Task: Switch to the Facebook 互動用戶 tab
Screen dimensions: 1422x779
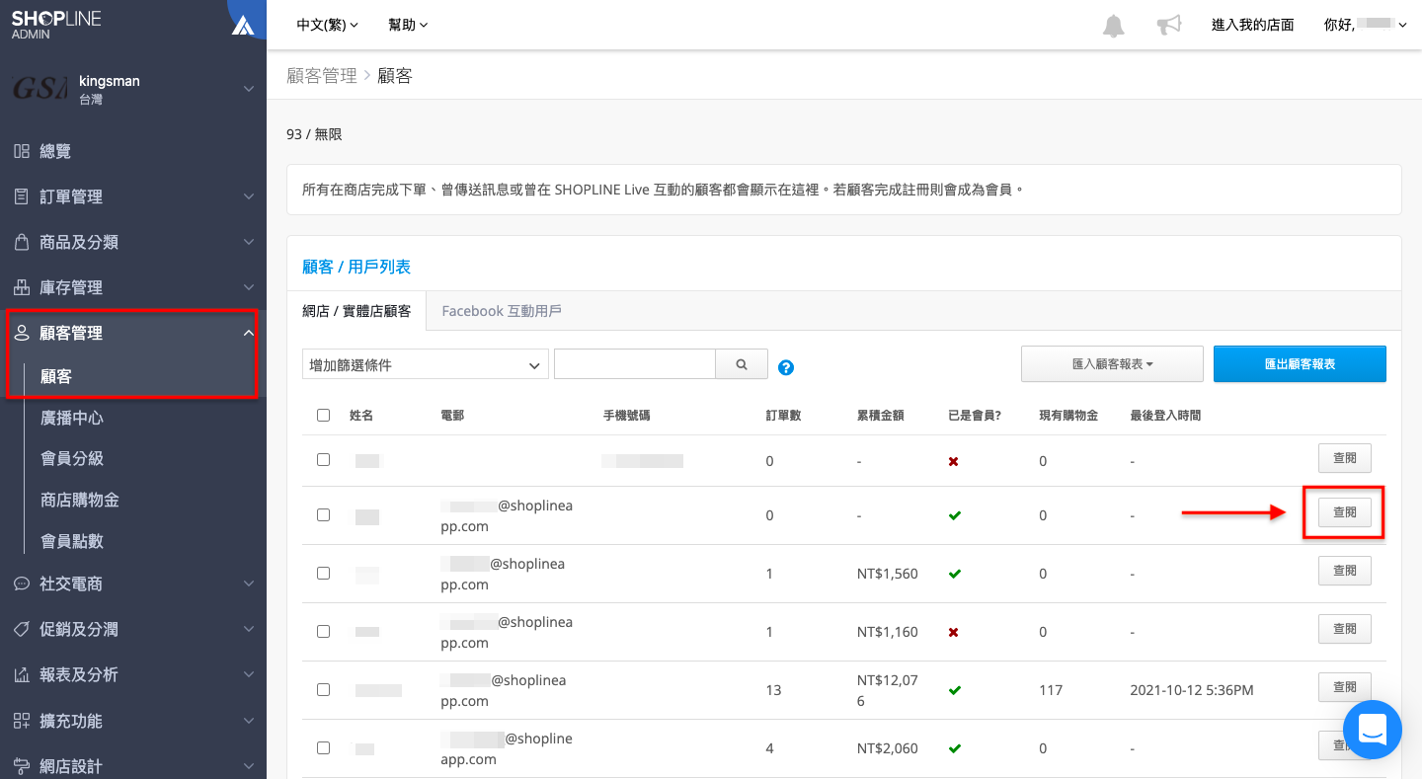Action: pos(502,311)
